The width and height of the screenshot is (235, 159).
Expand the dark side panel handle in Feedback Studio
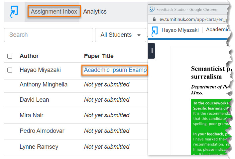click(x=152, y=51)
